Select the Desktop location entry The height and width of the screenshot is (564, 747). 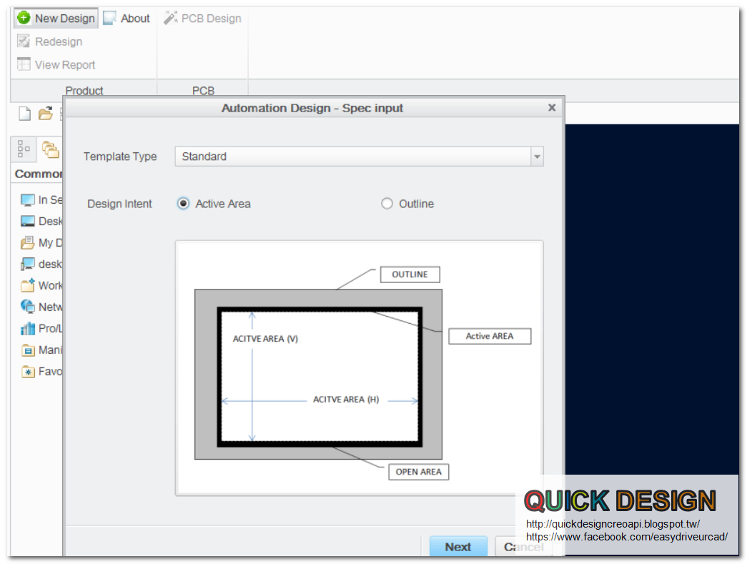(x=26, y=221)
